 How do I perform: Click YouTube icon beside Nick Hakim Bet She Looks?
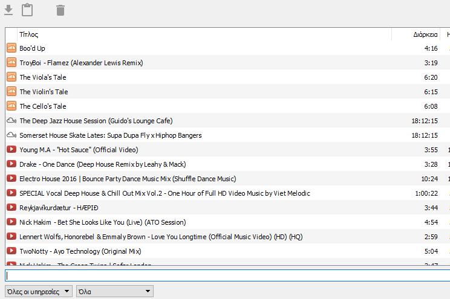pos(11,222)
